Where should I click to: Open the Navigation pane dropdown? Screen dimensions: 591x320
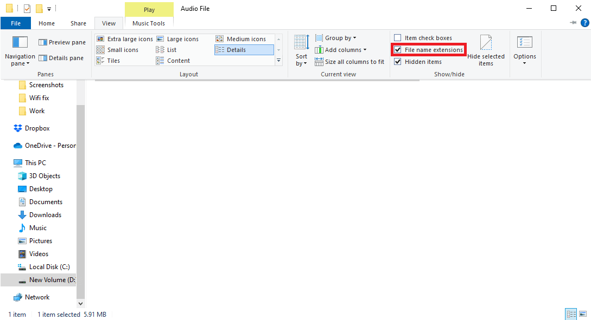[20, 51]
